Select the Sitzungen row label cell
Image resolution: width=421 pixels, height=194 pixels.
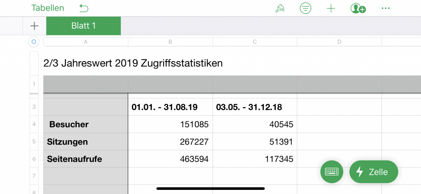point(86,142)
